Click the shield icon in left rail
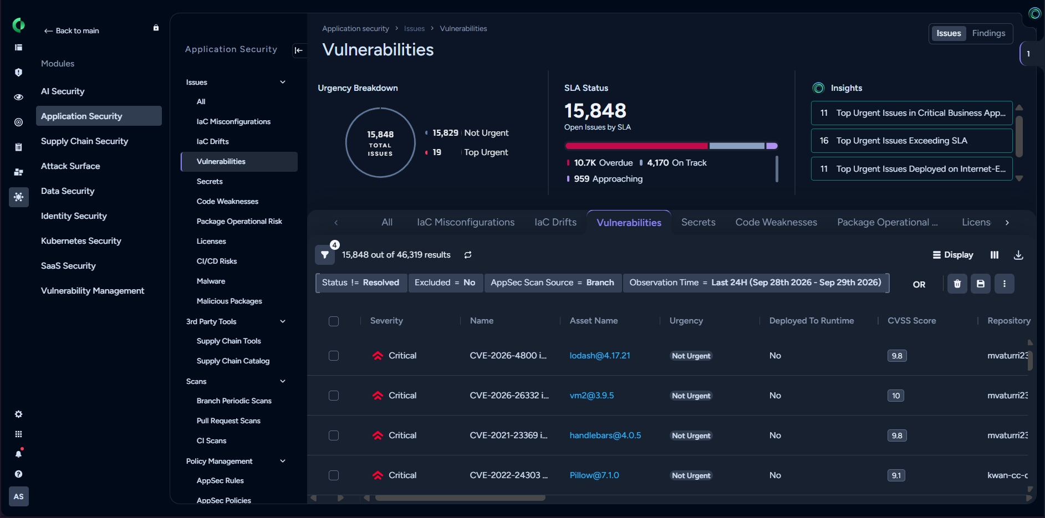The width and height of the screenshot is (1045, 518). [x=18, y=73]
